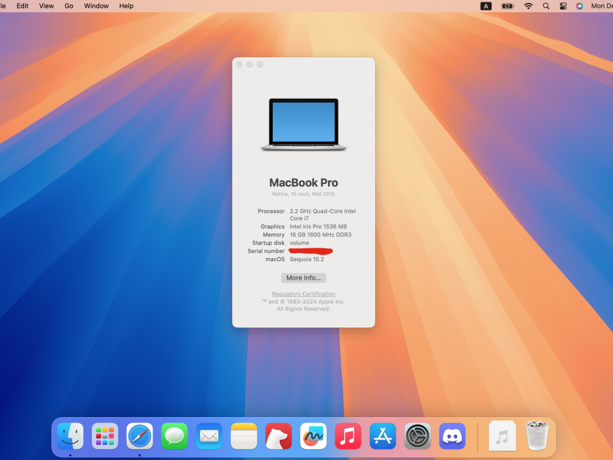The height and width of the screenshot is (460, 613).
Task: Open Bear app with red bear icon
Action: pyautogui.click(x=279, y=435)
